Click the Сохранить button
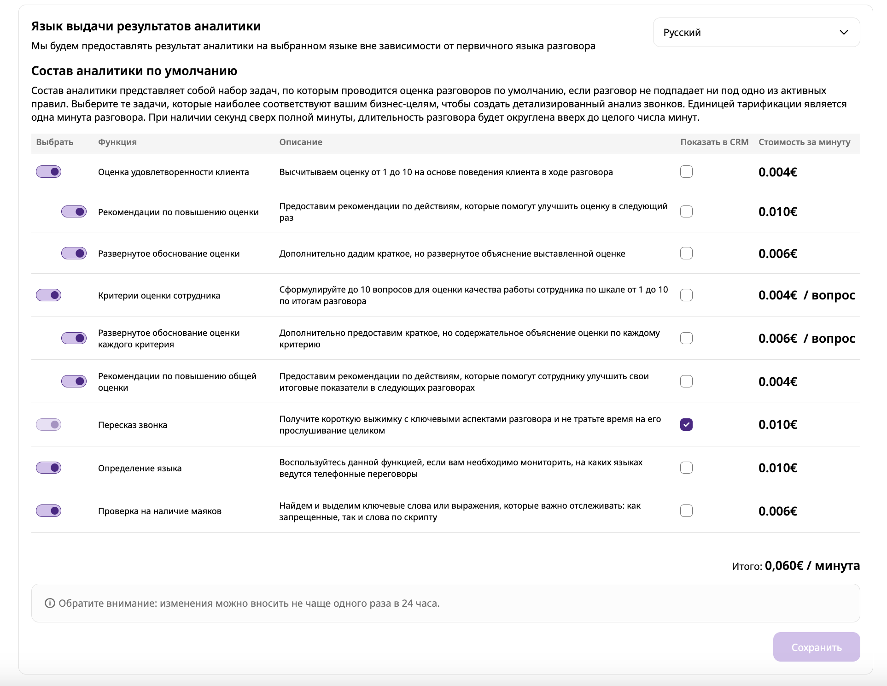This screenshot has width=887, height=686. click(x=816, y=647)
